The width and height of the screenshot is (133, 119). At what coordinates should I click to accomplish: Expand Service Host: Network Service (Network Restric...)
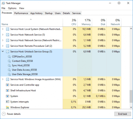coord(3,40)
